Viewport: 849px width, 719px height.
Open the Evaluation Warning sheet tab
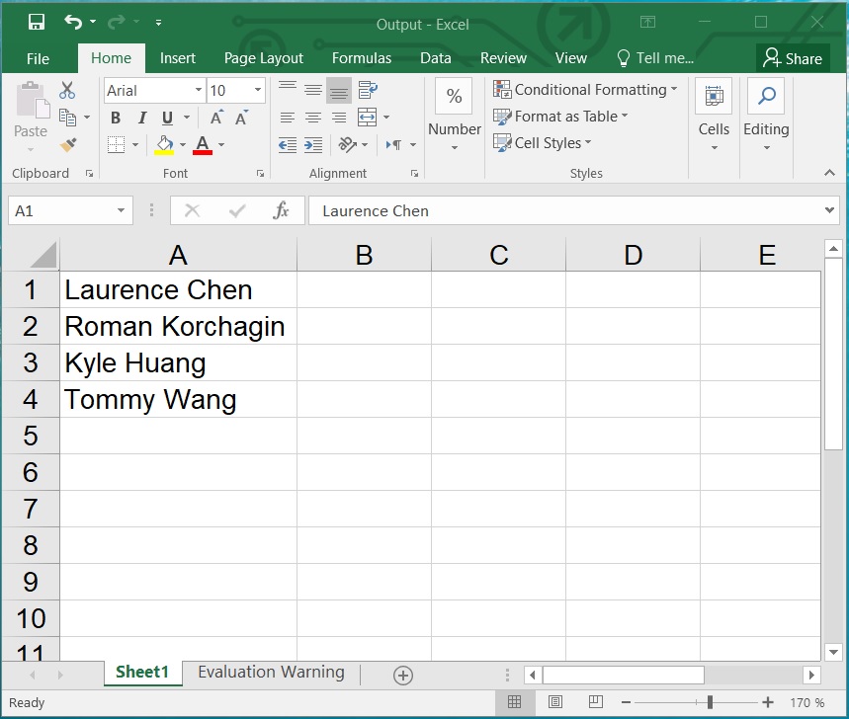pyautogui.click(x=270, y=672)
